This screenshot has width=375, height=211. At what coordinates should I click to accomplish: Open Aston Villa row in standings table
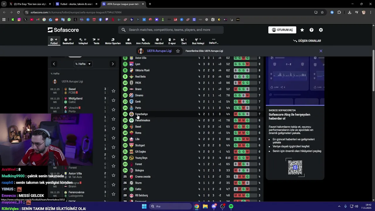point(192,58)
